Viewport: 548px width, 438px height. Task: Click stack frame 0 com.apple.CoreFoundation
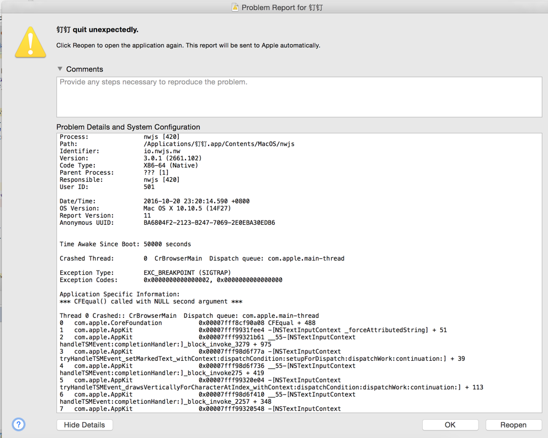pyautogui.click(x=187, y=323)
